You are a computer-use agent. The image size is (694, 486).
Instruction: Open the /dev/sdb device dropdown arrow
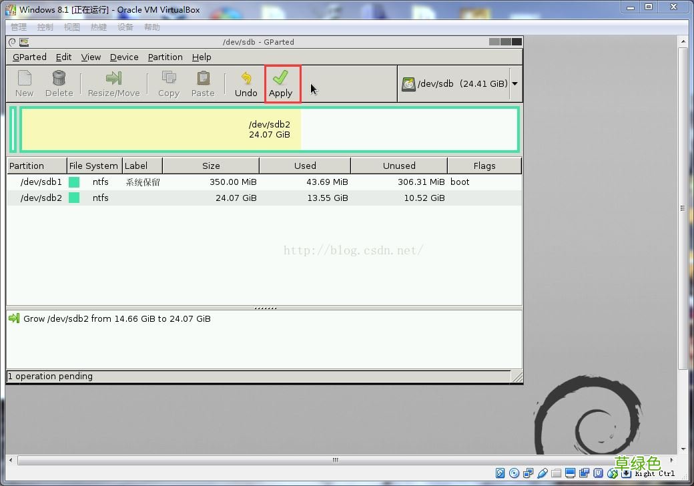pos(515,83)
